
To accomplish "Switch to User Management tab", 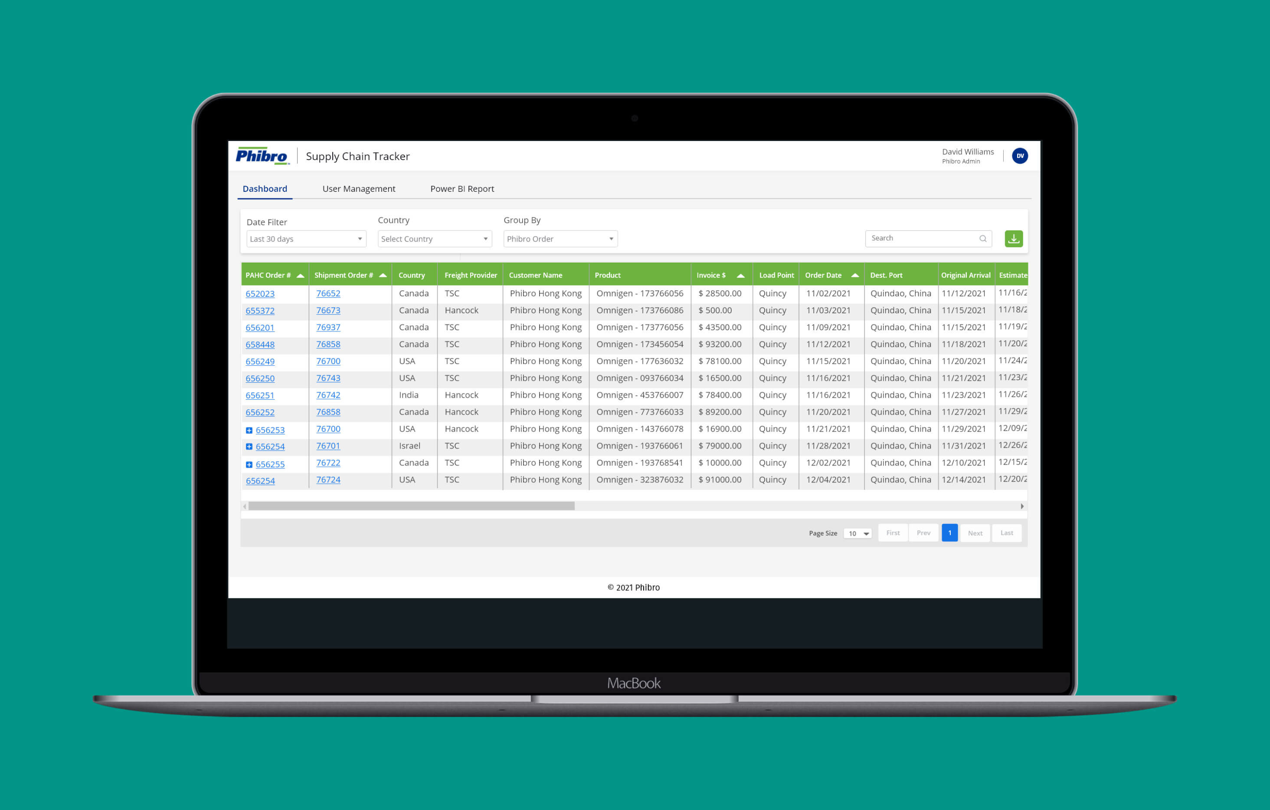I will point(359,189).
